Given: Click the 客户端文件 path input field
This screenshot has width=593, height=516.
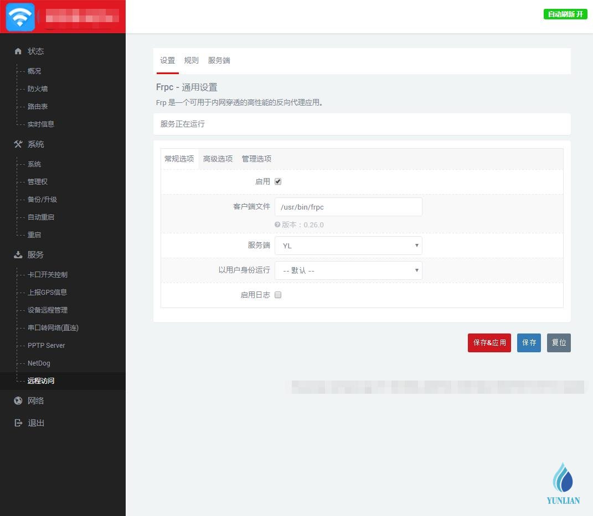Looking at the screenshot, I should 348,207.
